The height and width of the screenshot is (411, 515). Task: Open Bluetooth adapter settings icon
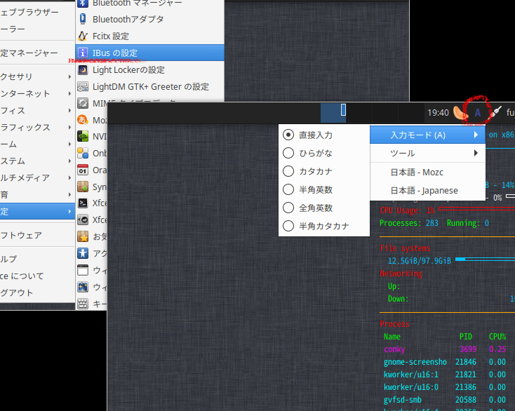pyautogui.click(x=83, y=19)
